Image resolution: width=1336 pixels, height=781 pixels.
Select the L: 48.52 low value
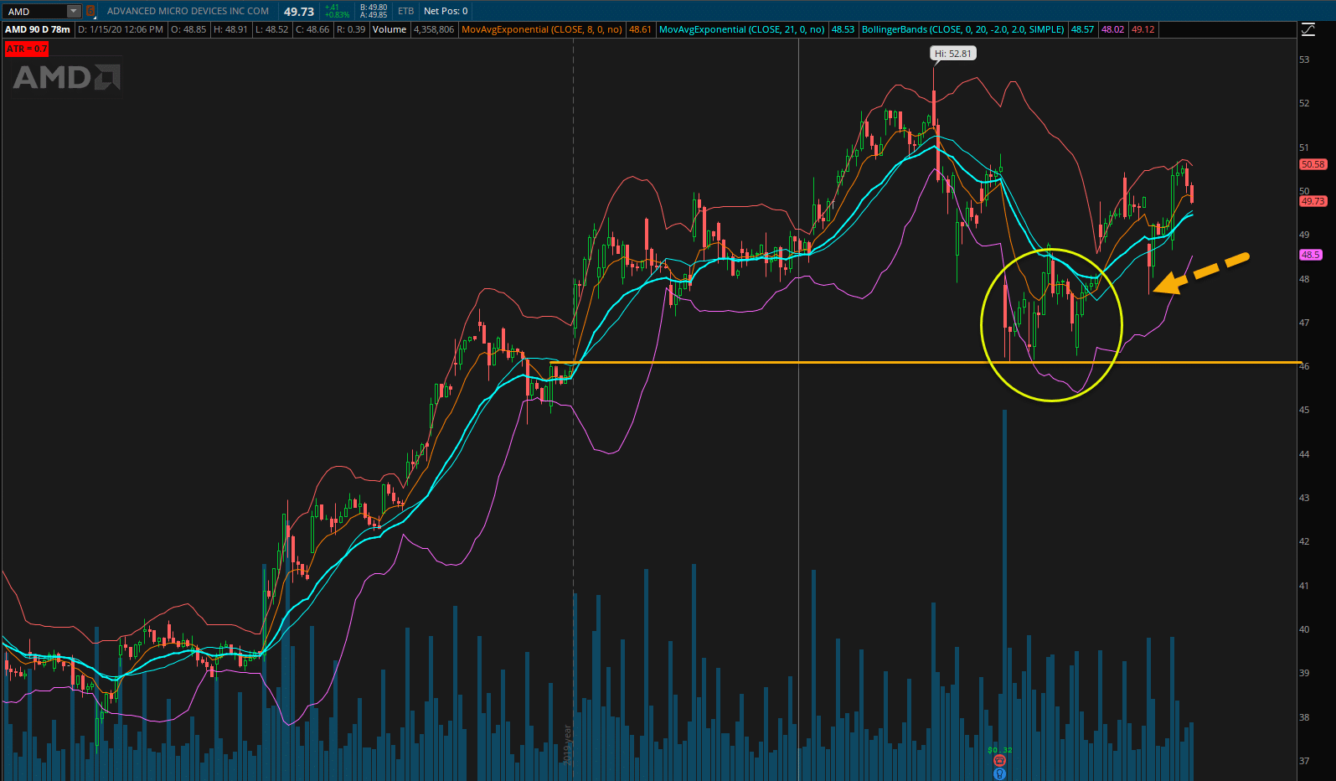click(271, 29)
